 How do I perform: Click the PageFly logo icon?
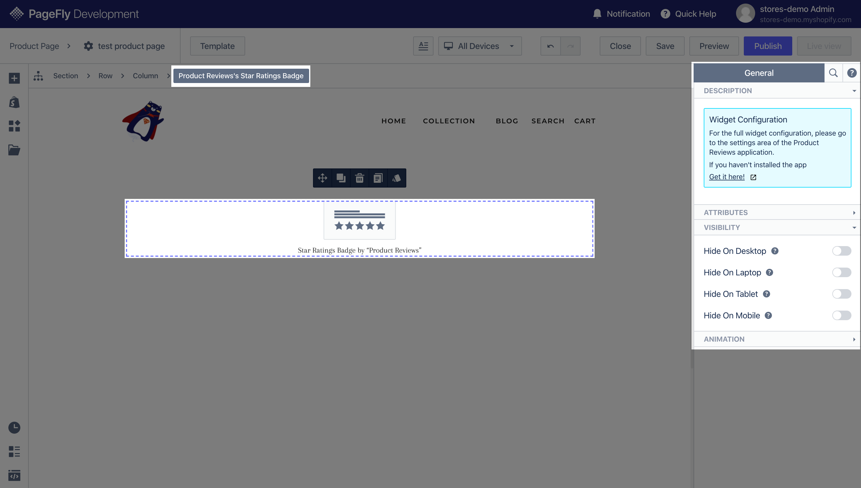coord(16,14)
